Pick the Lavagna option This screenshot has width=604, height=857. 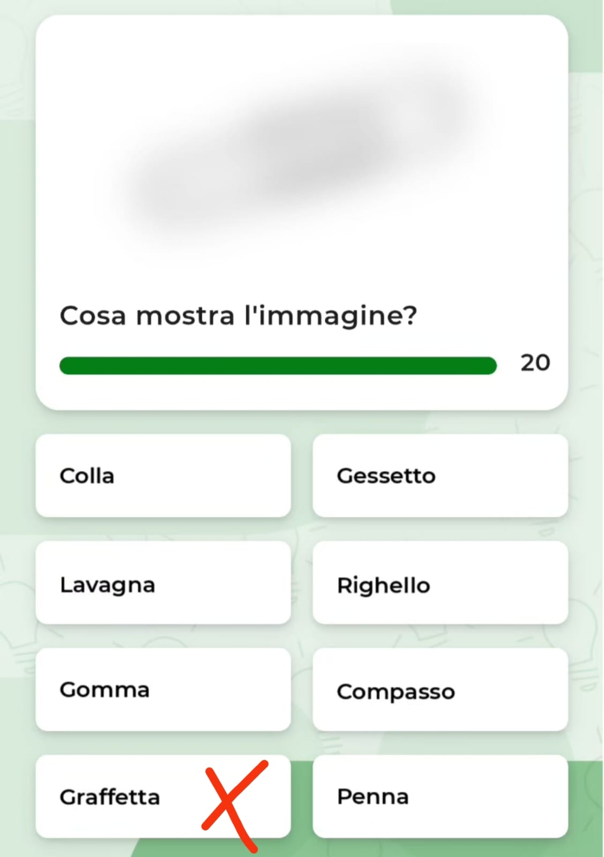click(163, 583)
